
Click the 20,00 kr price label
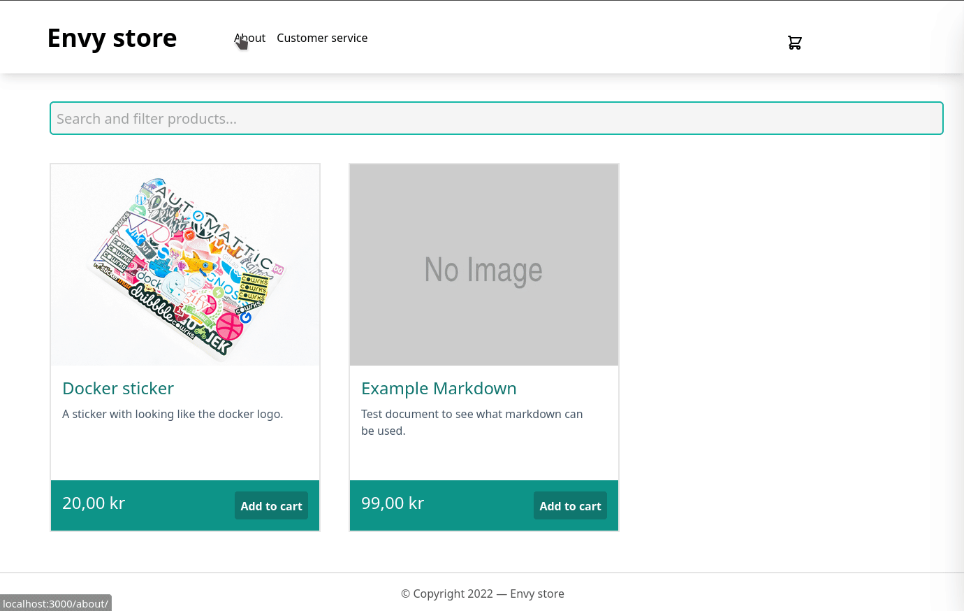94,503
